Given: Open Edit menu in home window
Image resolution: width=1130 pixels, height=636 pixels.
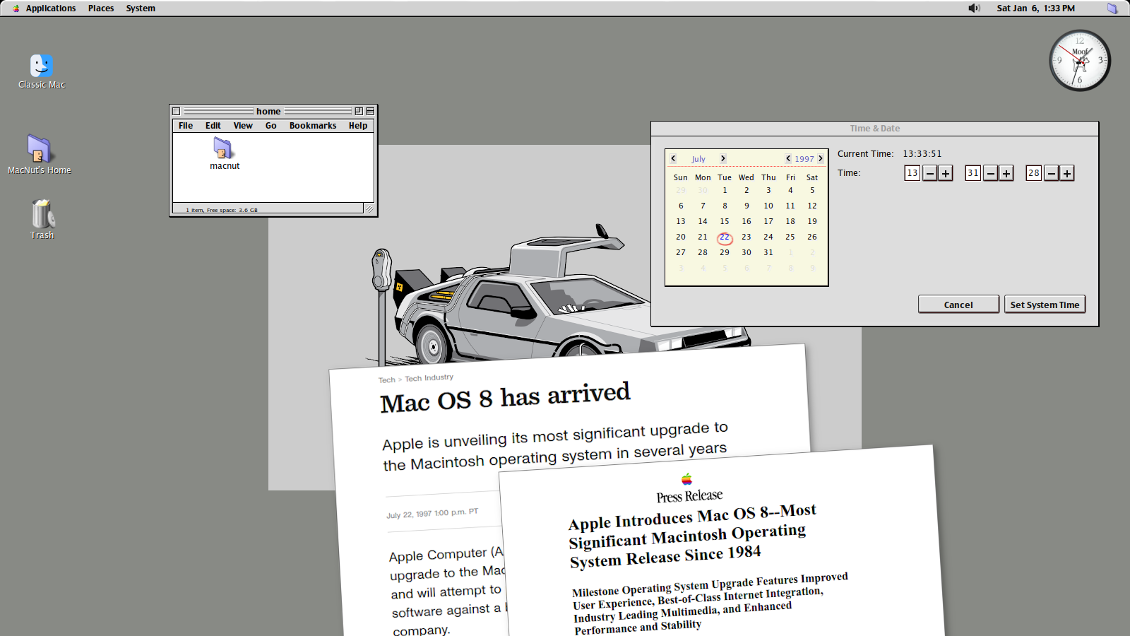Looking at the screenshot, I should click(213, 126).
